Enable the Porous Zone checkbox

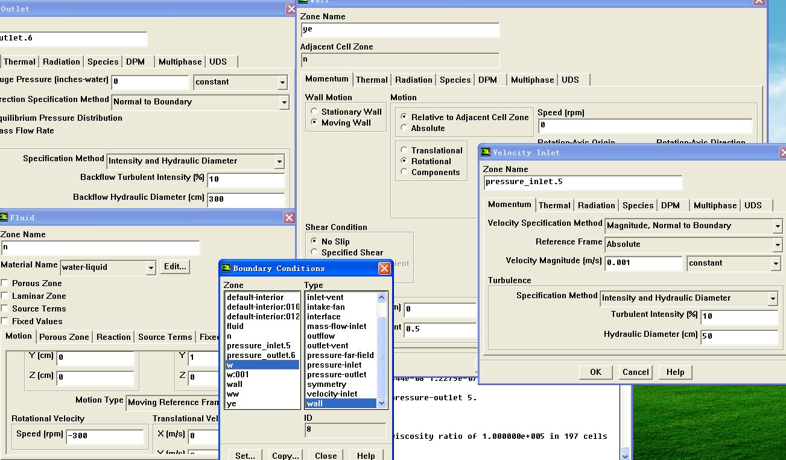pos(5,283)
